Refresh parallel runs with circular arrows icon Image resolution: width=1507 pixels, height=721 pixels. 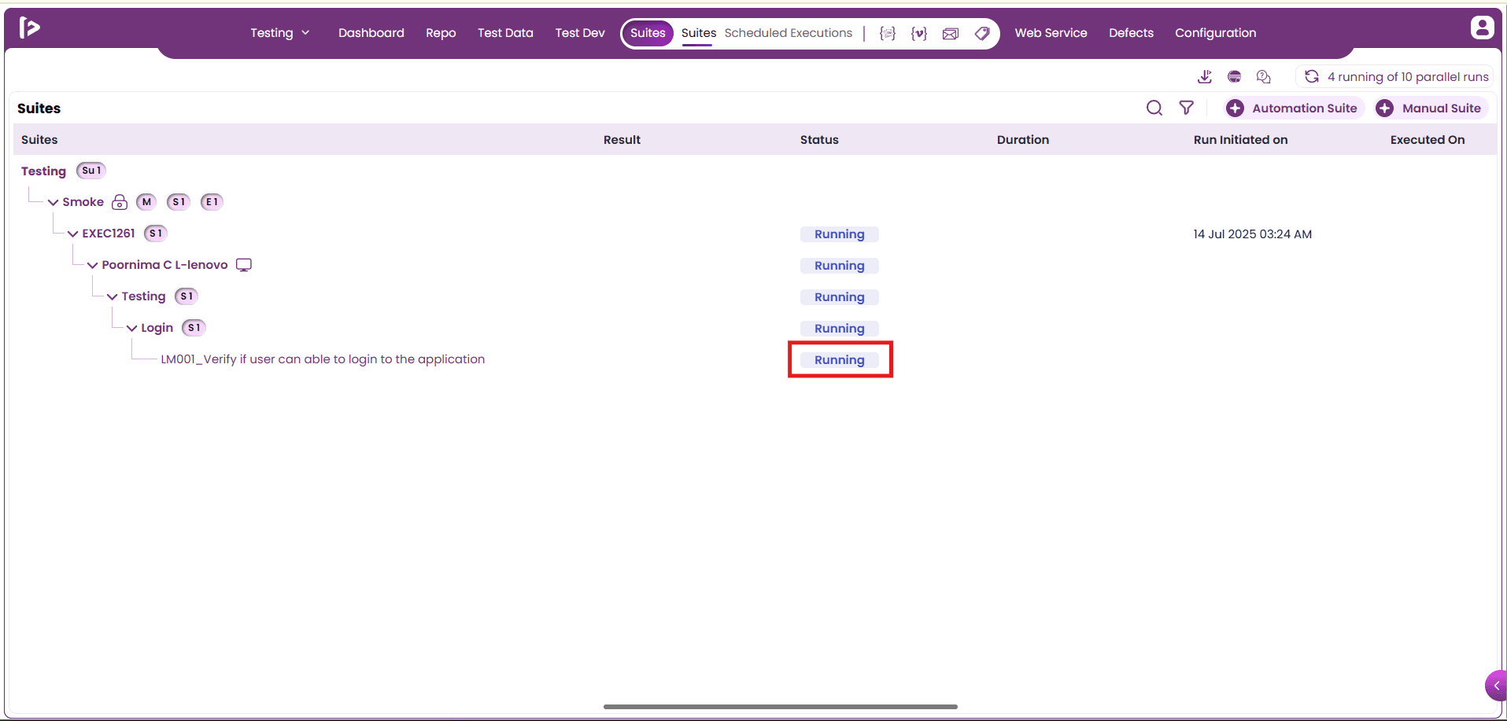(1312, 76)
